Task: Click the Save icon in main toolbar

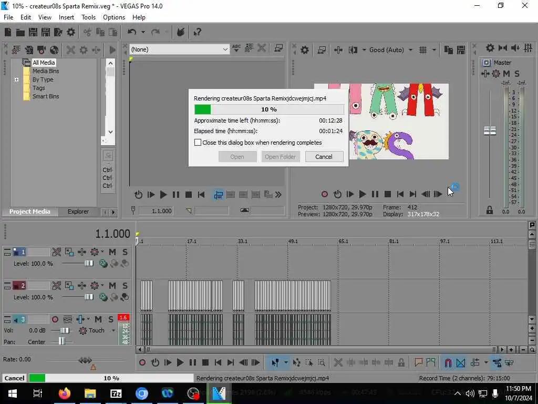Action: [33, 32]
